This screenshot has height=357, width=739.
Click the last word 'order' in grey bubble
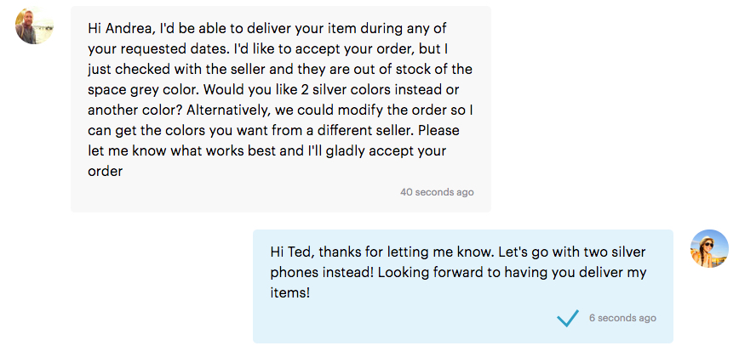105,171
